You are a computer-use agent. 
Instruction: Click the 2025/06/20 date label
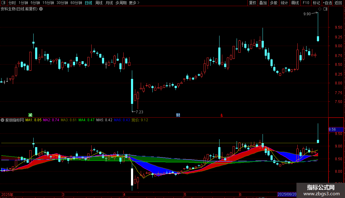click(x=287, y=194)
